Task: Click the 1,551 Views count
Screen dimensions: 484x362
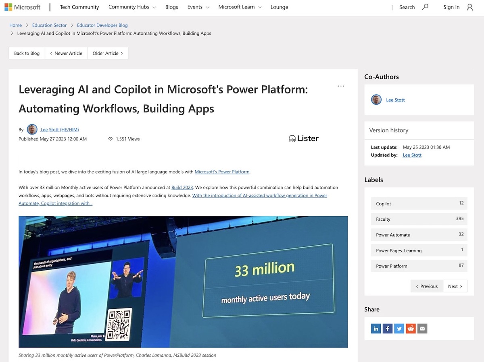Action: pyautogui.click(x=124, y=139)
